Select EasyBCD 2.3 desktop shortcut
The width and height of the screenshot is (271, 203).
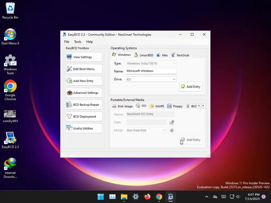(x=10, y=140)
